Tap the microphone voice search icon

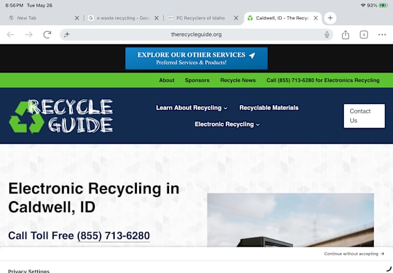click(x=326, y=34)
